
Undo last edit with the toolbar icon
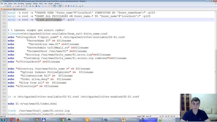(x=30, y=6)
